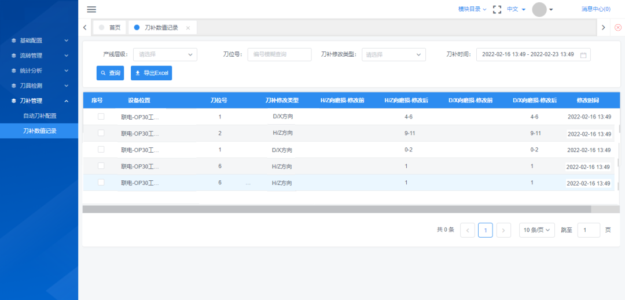
Task: Click the 刀补修改类型 column header
Action: (282, 101)
